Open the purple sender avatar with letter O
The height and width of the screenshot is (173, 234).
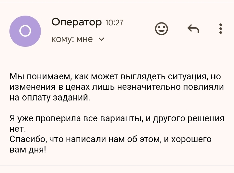click(x=25, y=31)
